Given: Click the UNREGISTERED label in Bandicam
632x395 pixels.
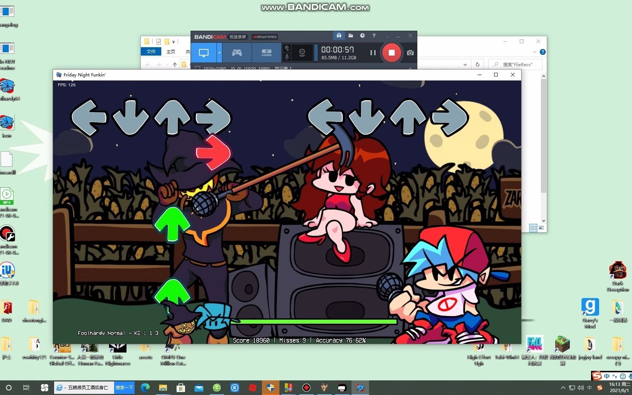Looking at the screenshot, I should click(x=265, y=37).
